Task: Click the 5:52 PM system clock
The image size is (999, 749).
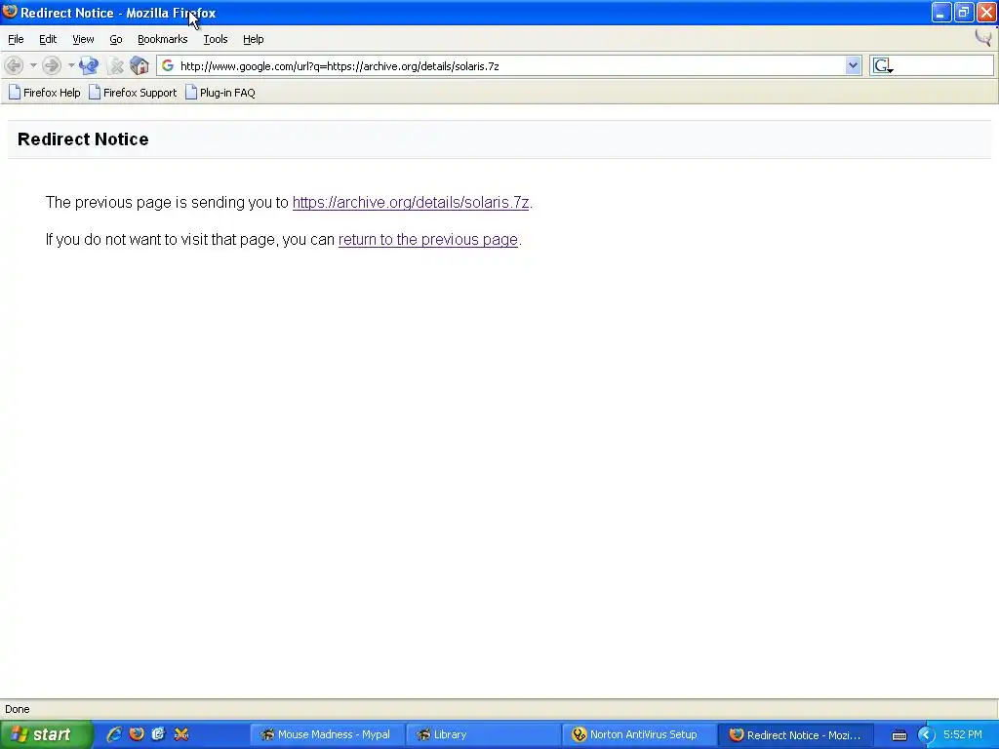Action: click(963, 734)
